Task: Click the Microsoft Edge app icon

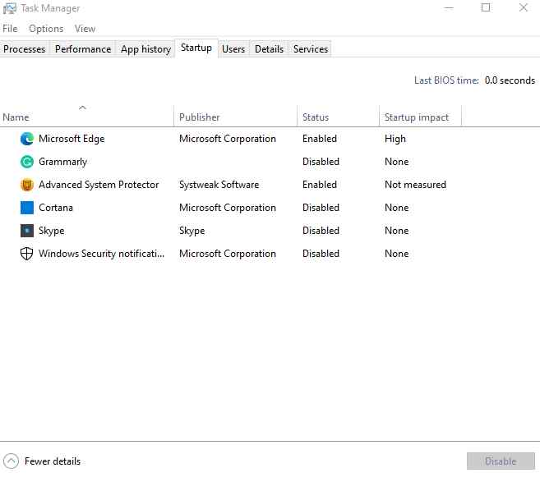Action: (x=27, y=139)
